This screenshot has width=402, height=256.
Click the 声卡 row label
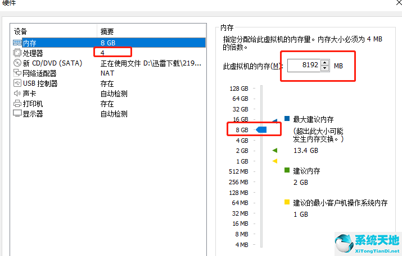point(29,94)
